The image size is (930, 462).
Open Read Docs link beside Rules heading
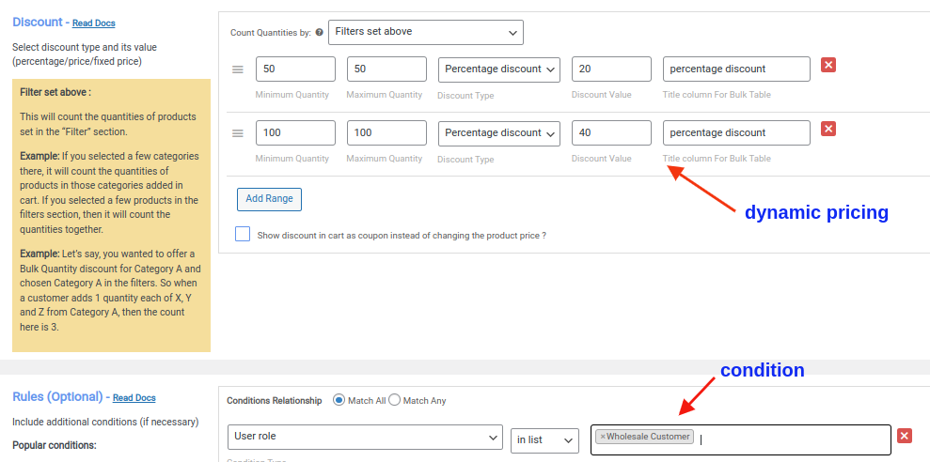134,398
